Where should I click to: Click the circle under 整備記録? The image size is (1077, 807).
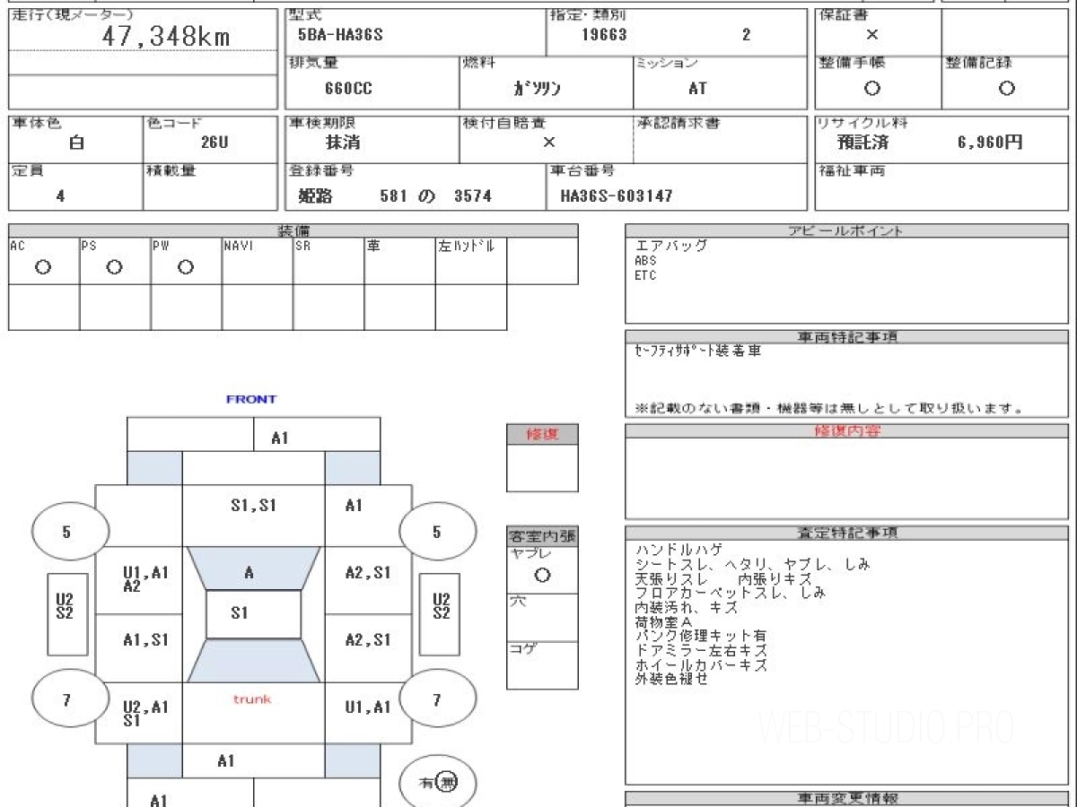(x=1006, y=89)
